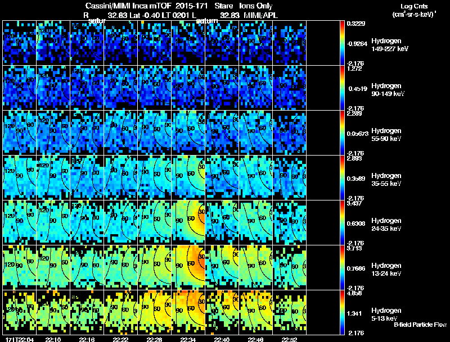The height and width of the screenshot is (342, 450).
Task: Open the 35-55 keV panel at 22:40
Action: click(x=222, y=178)
